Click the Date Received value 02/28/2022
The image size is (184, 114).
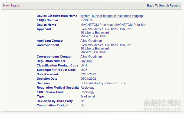(88, 74)
